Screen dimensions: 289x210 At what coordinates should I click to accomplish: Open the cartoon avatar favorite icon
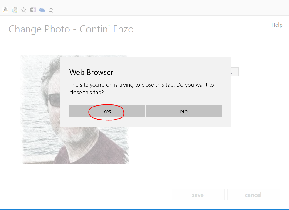15,10
